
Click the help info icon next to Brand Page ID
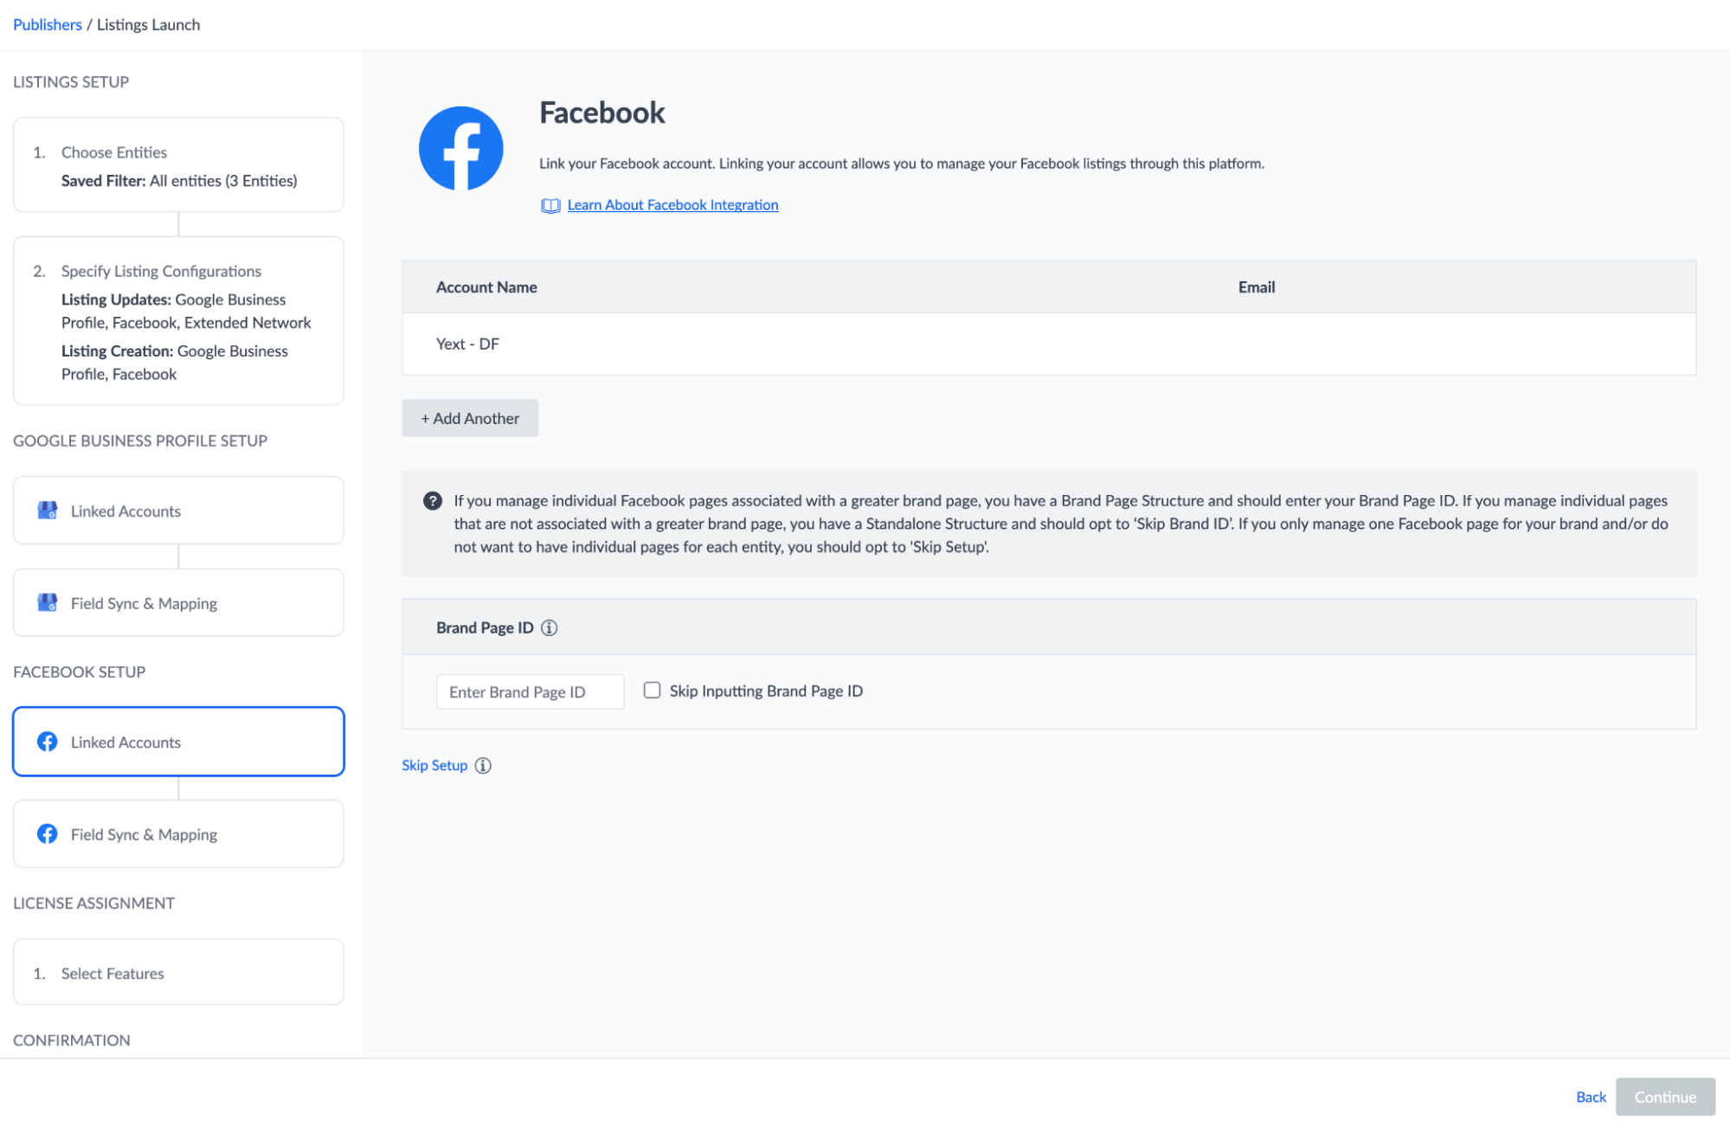tap(550, 628)
